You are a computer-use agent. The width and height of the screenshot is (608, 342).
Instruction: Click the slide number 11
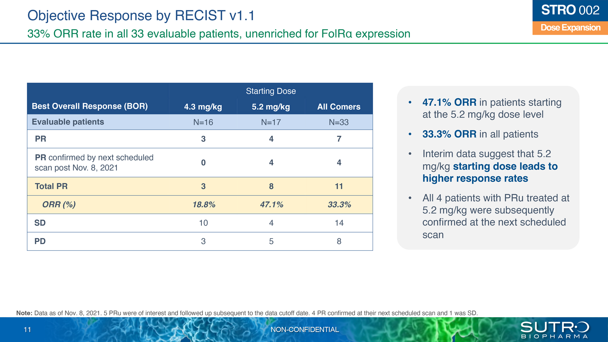click(x=28, y=330)
